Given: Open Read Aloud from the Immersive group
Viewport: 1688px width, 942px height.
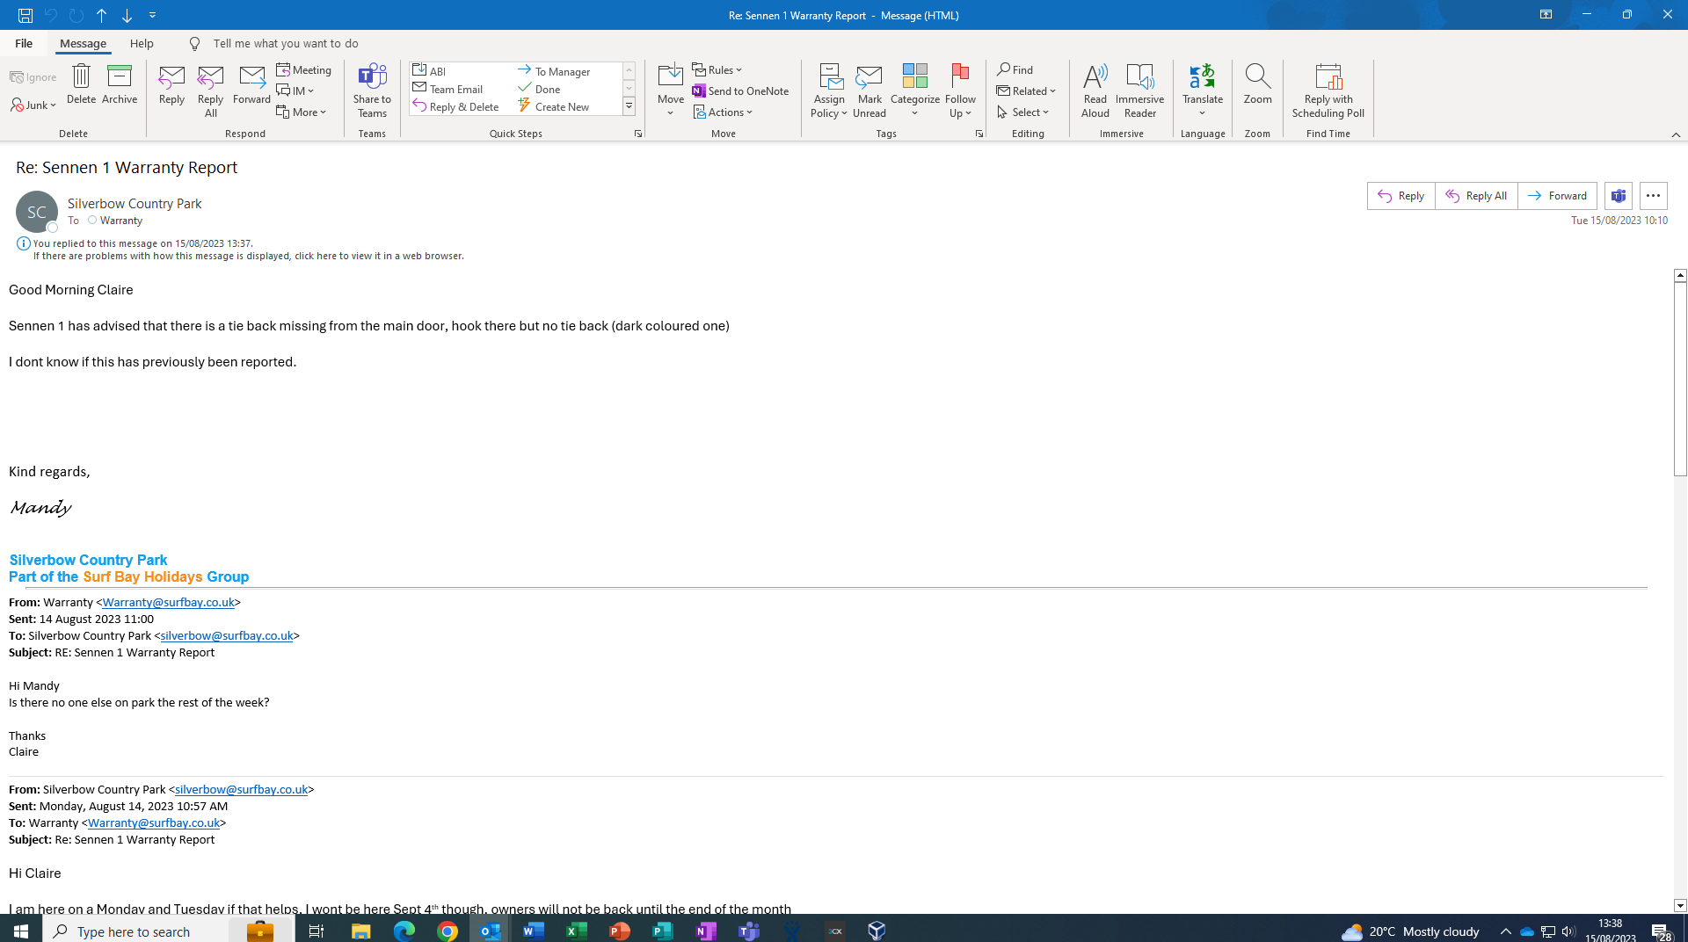Looking at the screenshot, I should pyautogui.click(x=1095, y=91).
